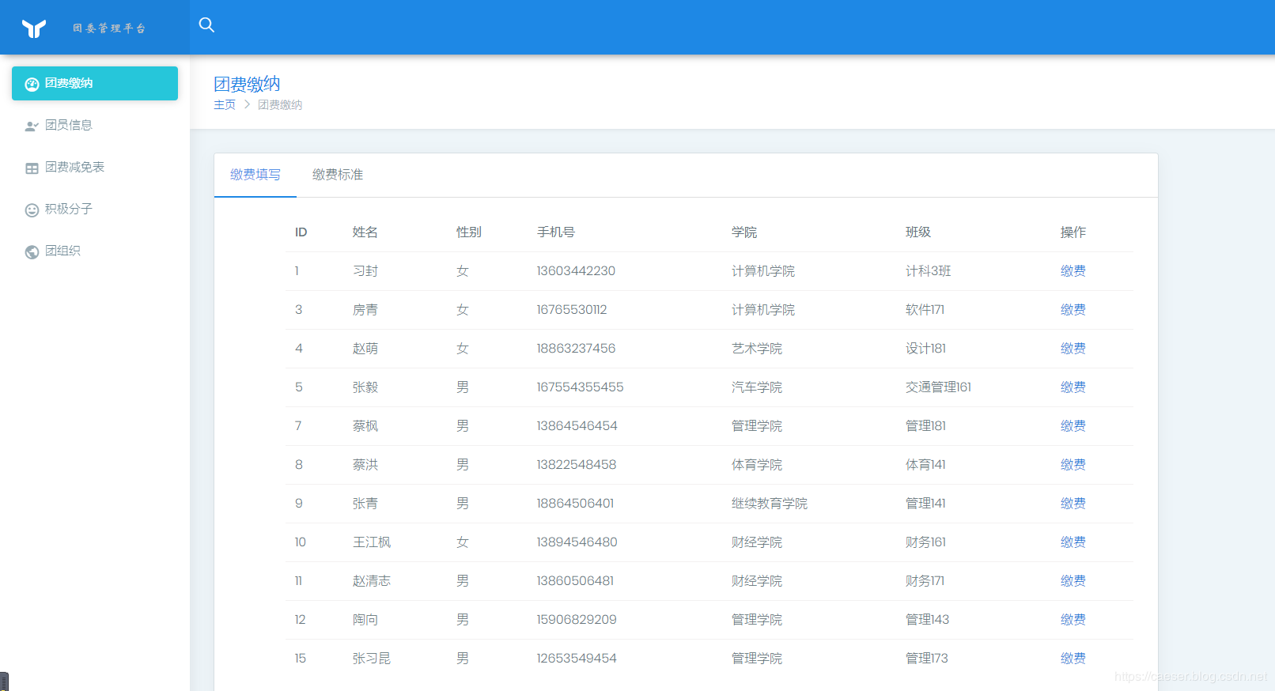Image resolution: width=1275 pixels, height=691 pixels.
Task: Click the 班级 column header
Action: pyautogui.click(x=918, y=232)
